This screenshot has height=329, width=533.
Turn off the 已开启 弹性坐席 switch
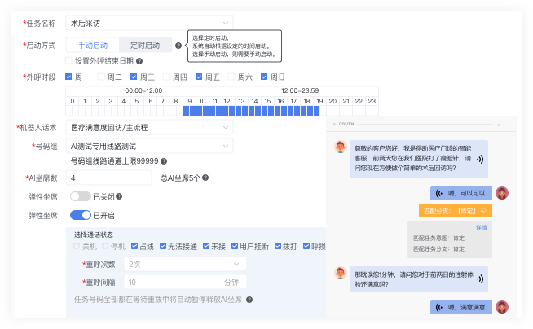point(81,215)
